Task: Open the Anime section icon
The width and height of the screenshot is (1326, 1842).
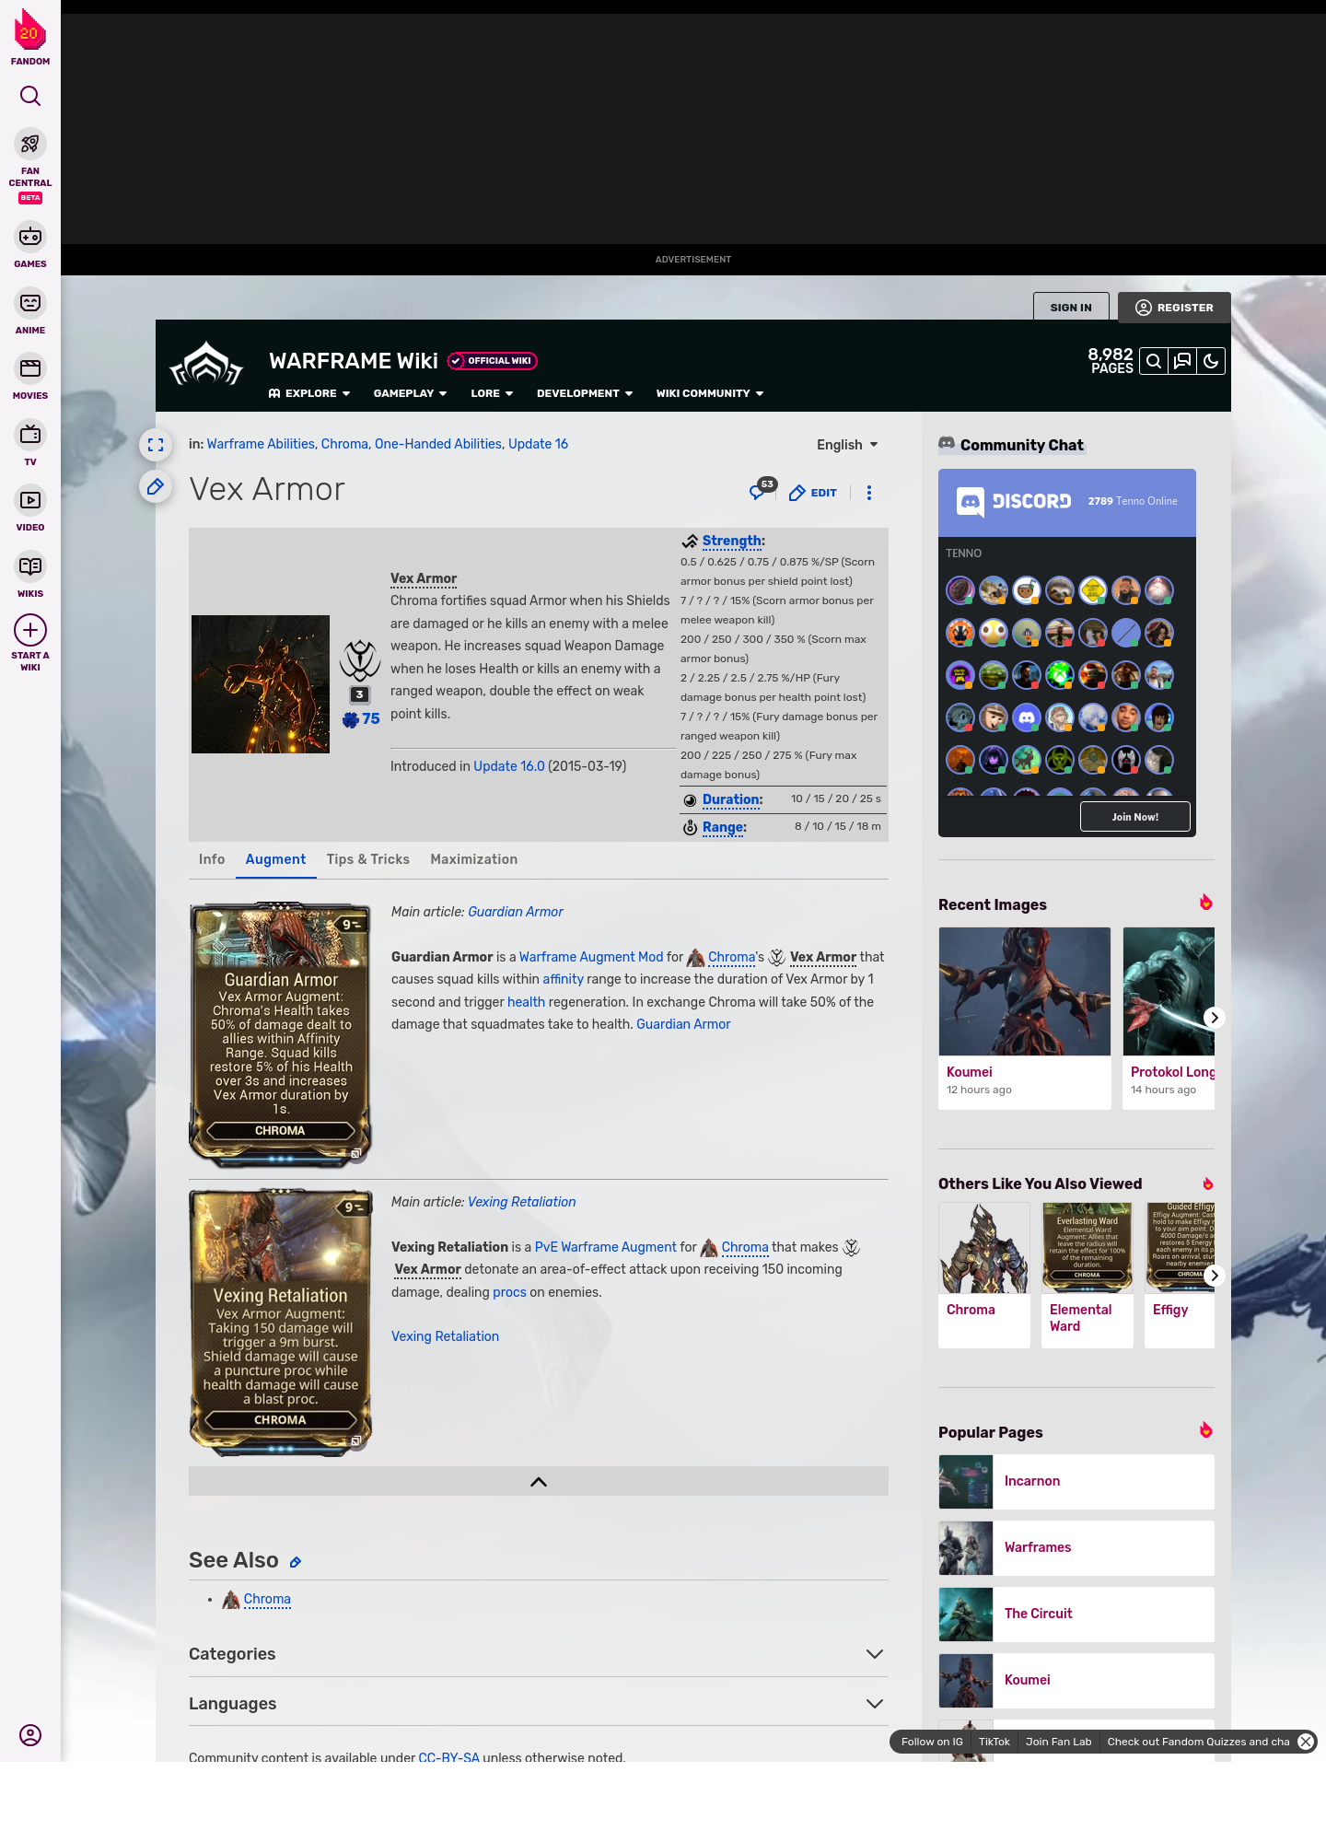Action: (30, 303)
